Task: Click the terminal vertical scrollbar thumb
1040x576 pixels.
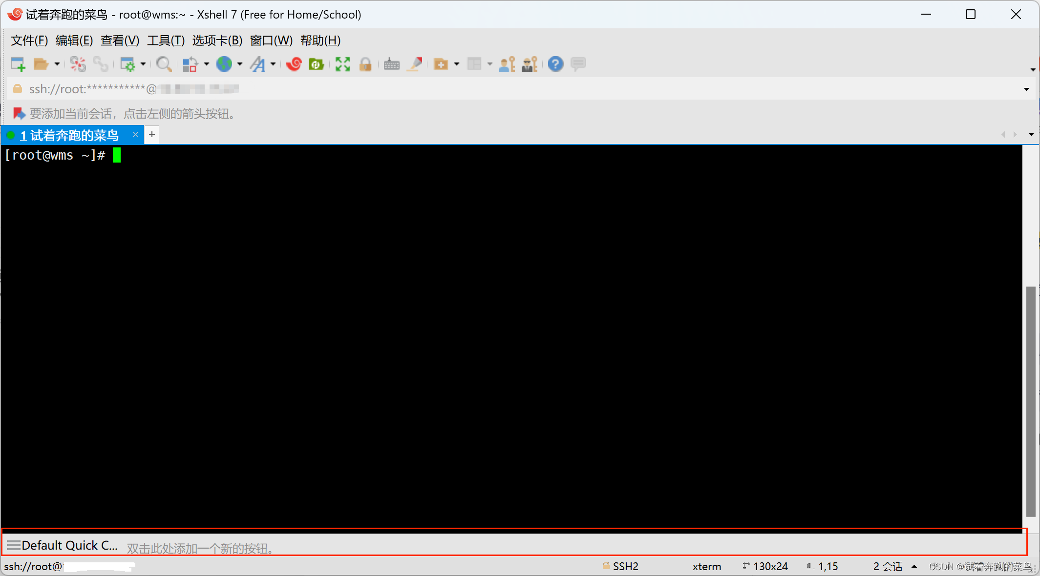Action: pos(1031,400)
